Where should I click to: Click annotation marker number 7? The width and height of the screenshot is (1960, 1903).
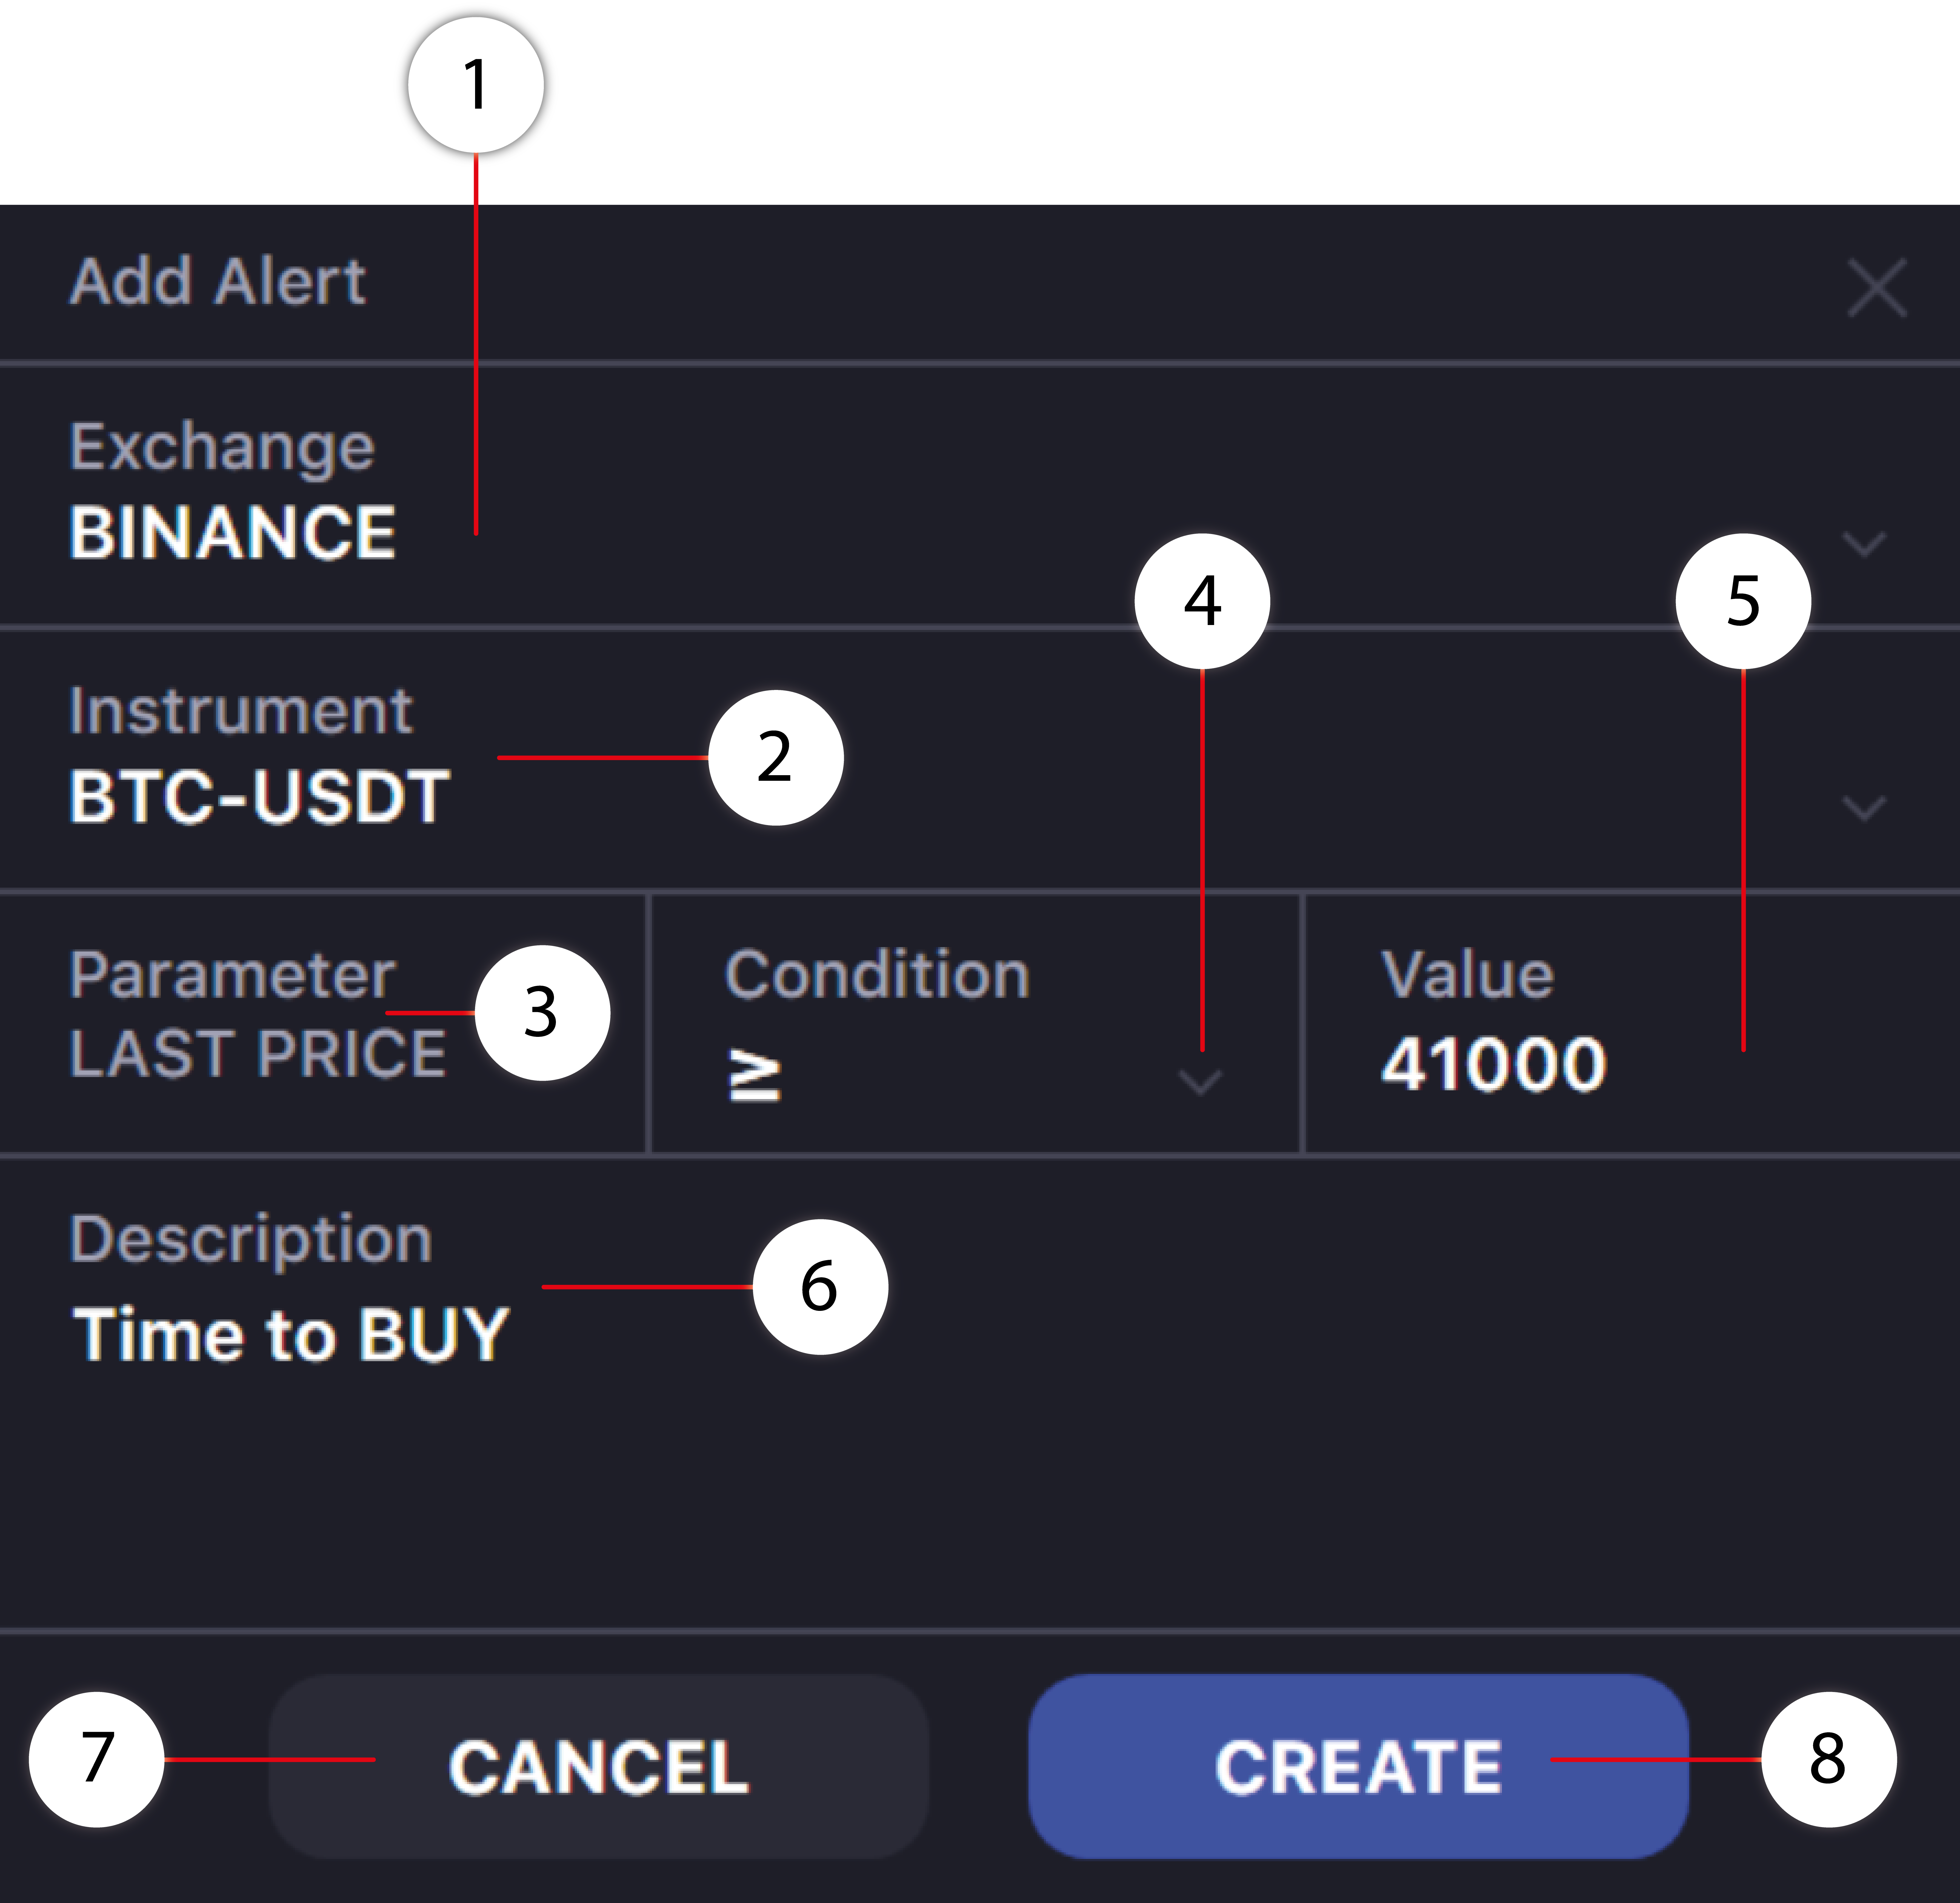tap(97, 1759)
